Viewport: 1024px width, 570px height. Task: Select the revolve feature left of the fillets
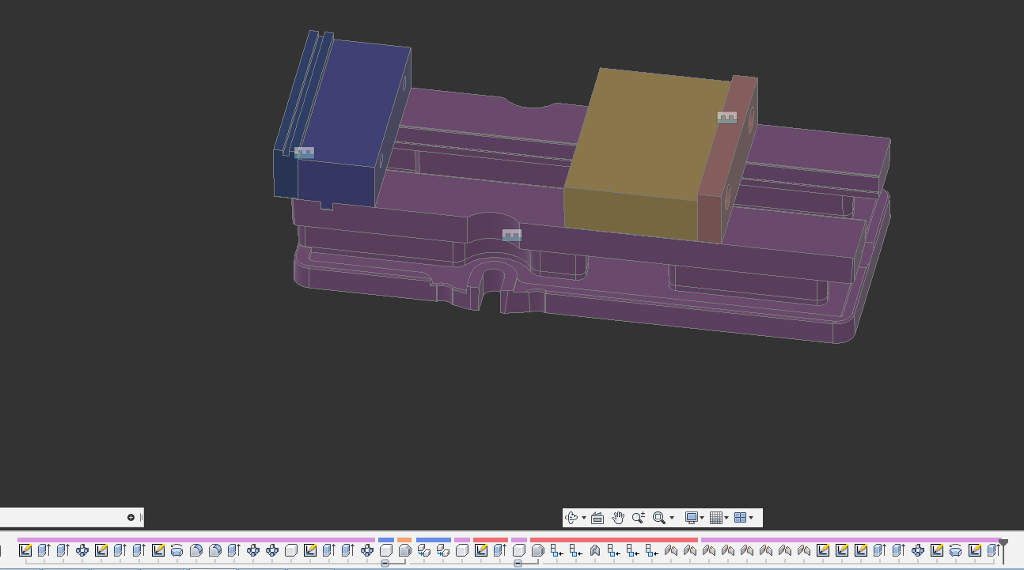pyautogui.click(x=177, y=550)
